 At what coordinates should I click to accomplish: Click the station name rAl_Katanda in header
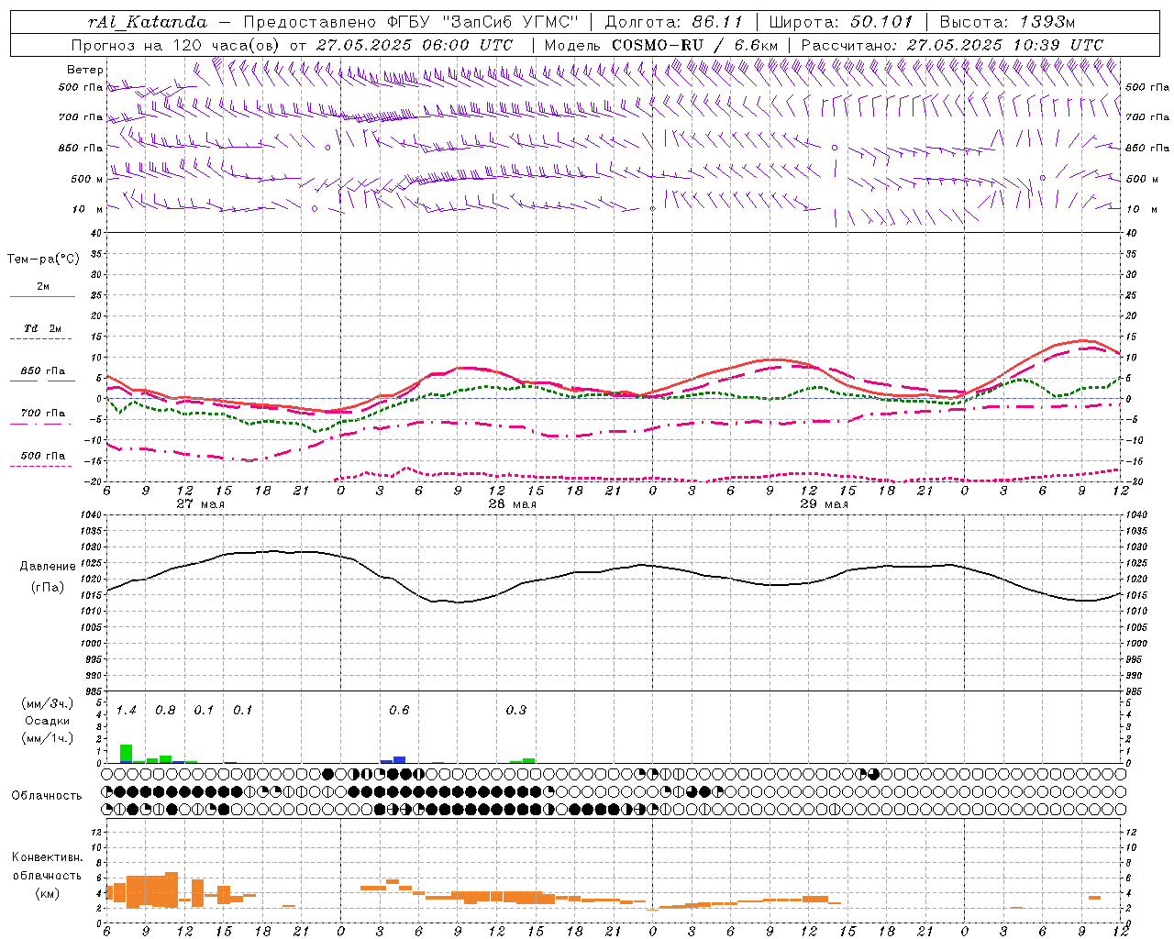click(148, 22)
